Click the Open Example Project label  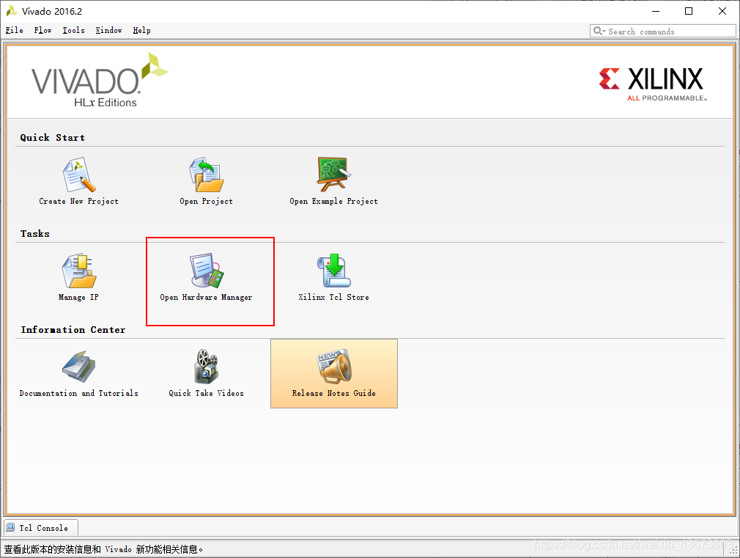pyautogui.click(x=333, y=202)
